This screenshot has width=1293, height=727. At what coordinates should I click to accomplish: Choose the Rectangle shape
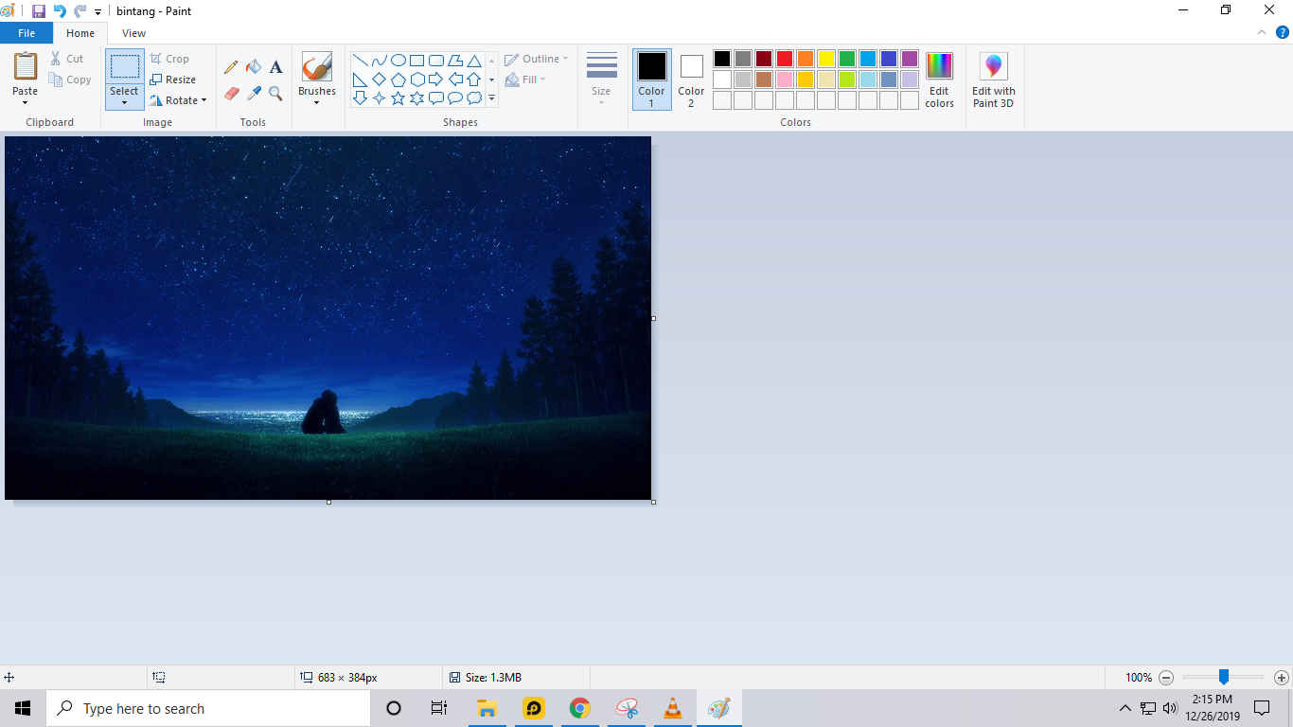416,61
